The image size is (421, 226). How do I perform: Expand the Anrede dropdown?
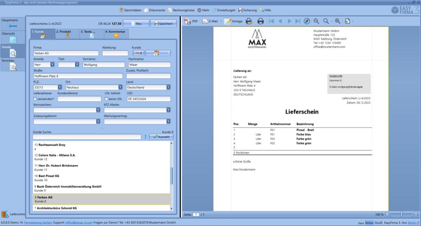point(52,65)
